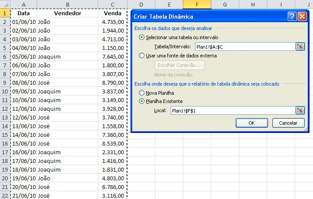Click the dialog resize grip corner
Image resolution: width=313 pixels, height=199 pixels.
[x=306, y=129]
